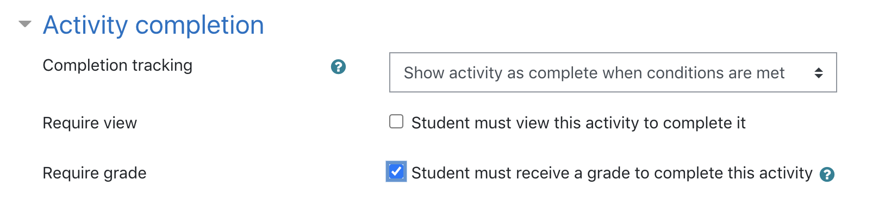Click 'Student must view this activity' label

click(578, 123)
